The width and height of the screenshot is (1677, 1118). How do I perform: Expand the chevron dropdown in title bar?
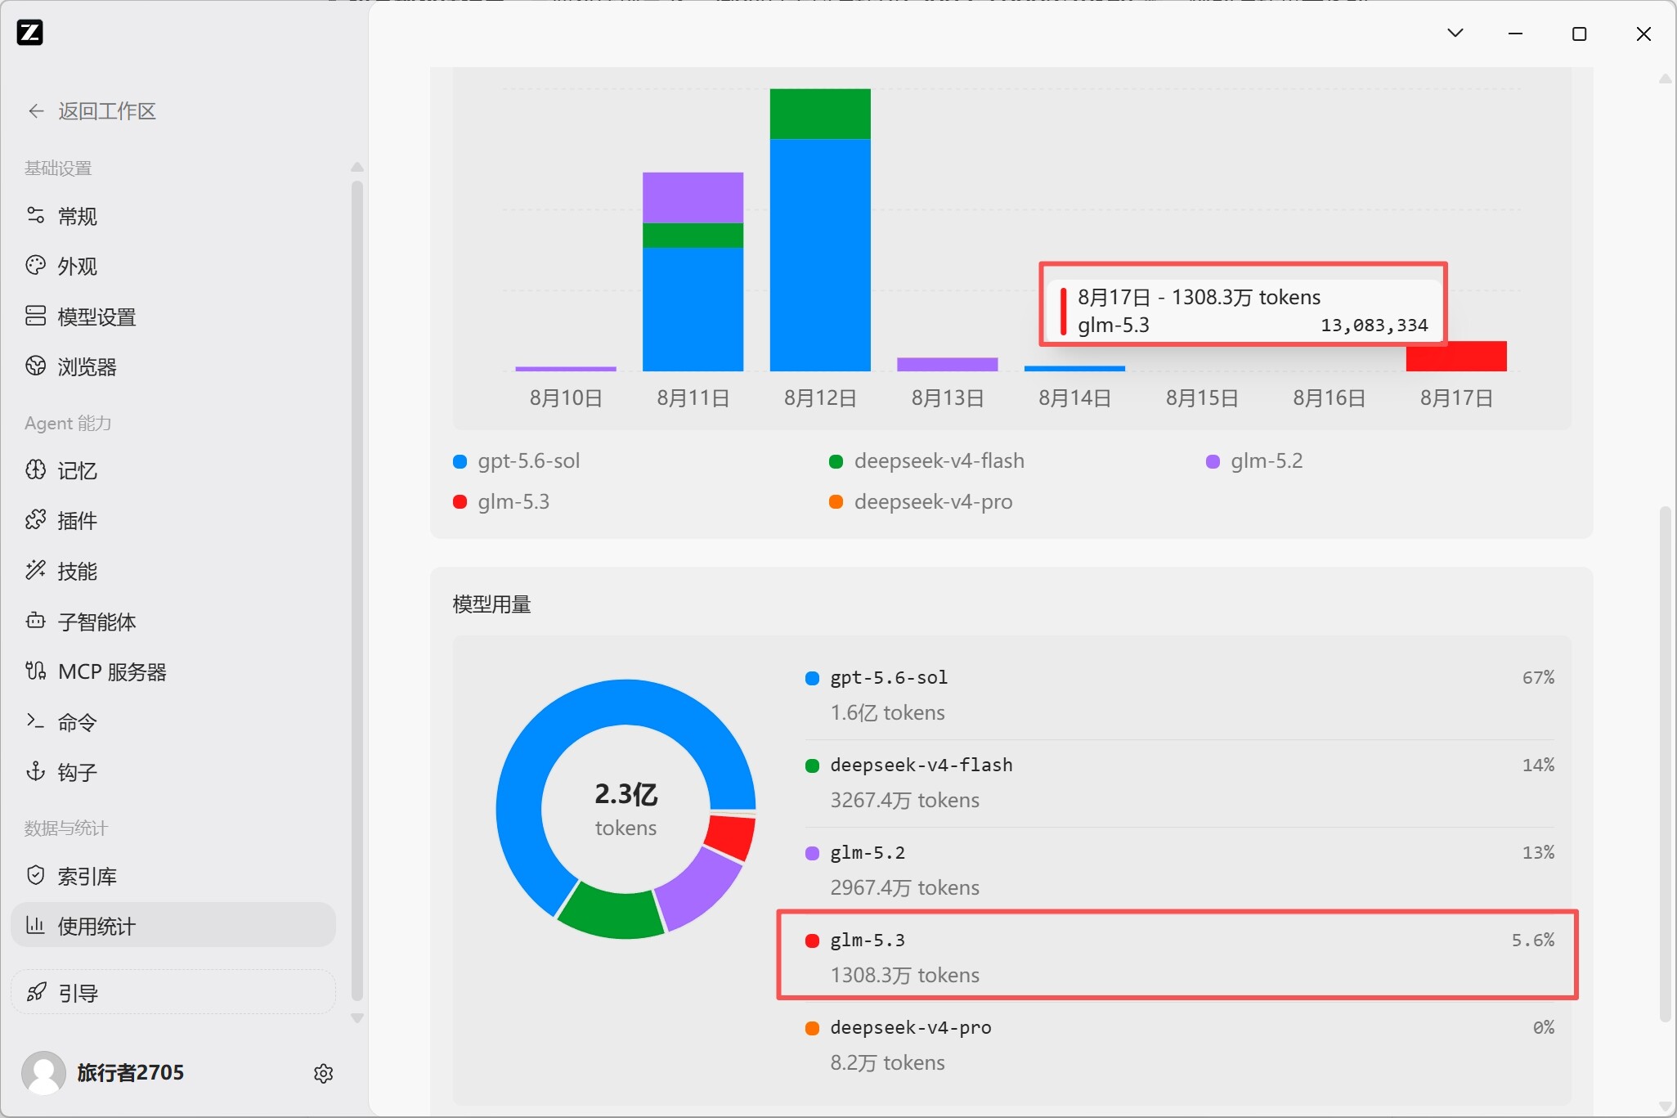pyautogui.click(x=1455, y=33)
